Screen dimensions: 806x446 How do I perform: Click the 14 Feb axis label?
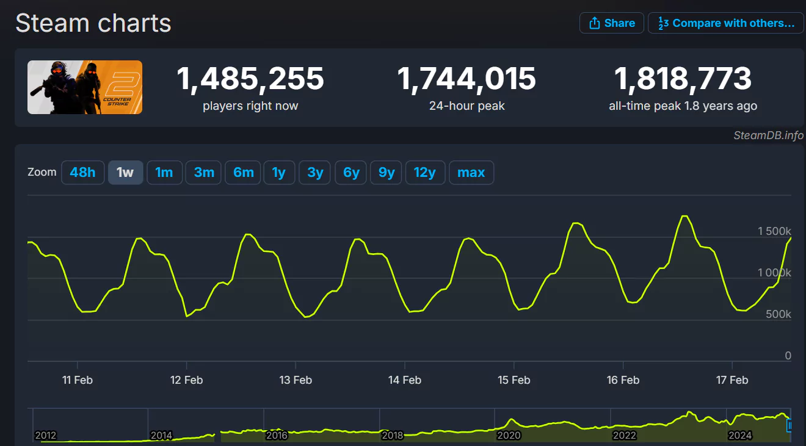tap(405, 380)
